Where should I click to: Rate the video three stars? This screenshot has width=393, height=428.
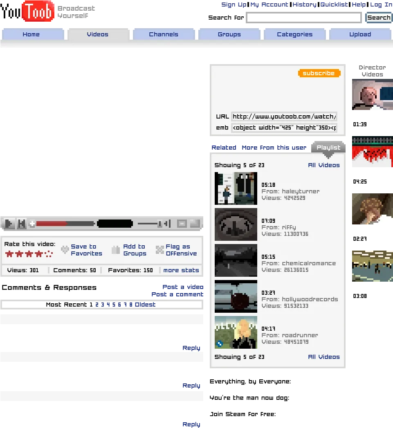pyautogui.click(x=29, y=254)
